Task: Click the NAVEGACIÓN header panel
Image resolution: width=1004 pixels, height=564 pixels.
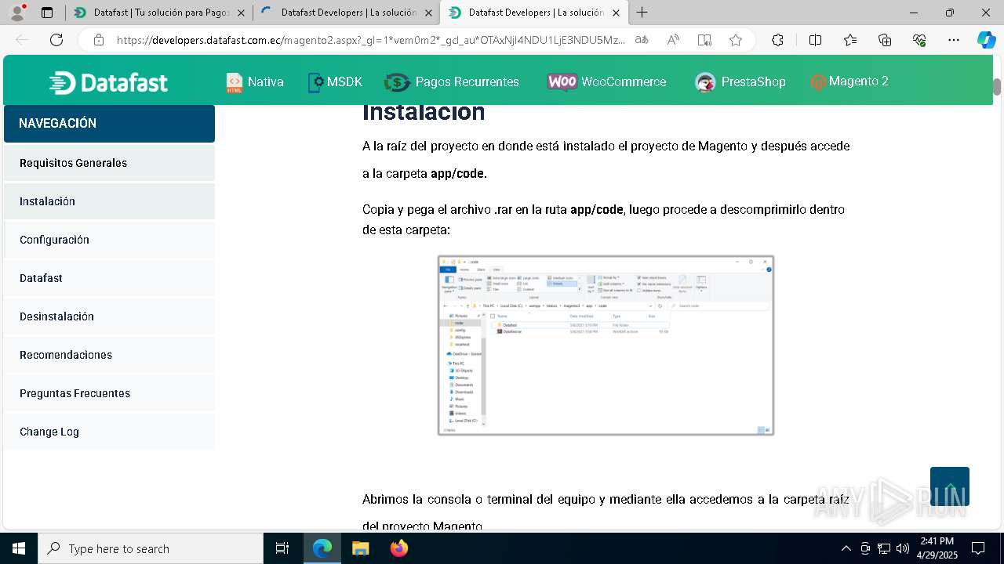Action: [109, 124]
